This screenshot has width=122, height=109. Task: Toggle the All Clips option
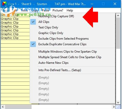(x=72, y=22)
